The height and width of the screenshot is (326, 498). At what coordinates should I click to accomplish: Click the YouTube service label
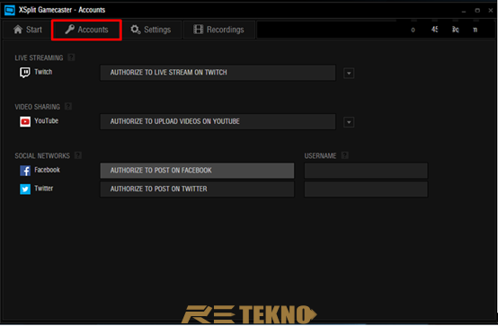[x=47, y=121]
